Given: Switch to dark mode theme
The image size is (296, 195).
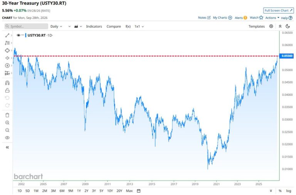Looking at the screenshot, I should tap(288, 26).
